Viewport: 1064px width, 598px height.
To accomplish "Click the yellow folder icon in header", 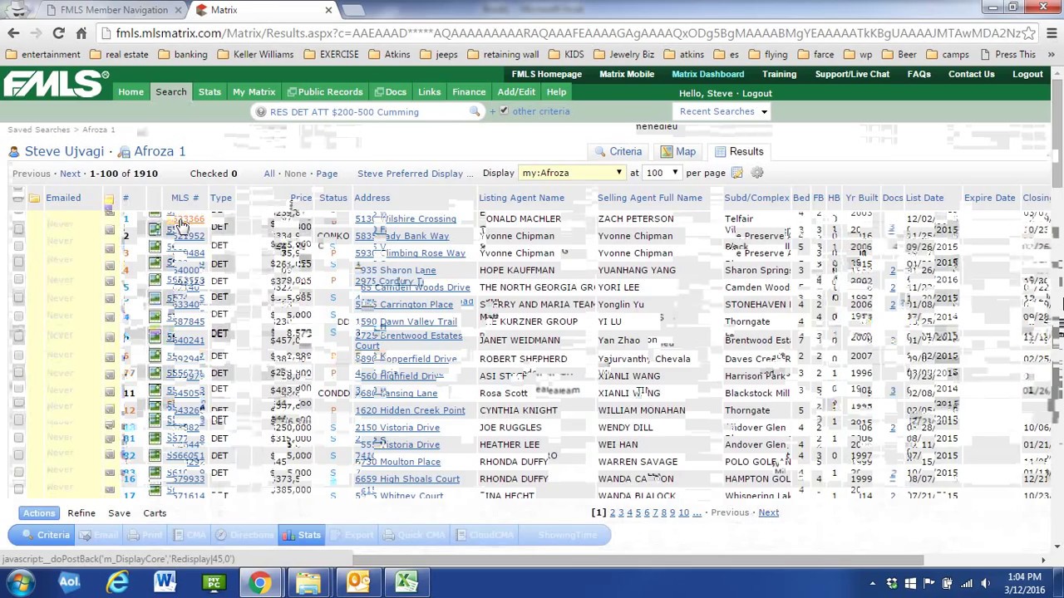I will (34, 198).
